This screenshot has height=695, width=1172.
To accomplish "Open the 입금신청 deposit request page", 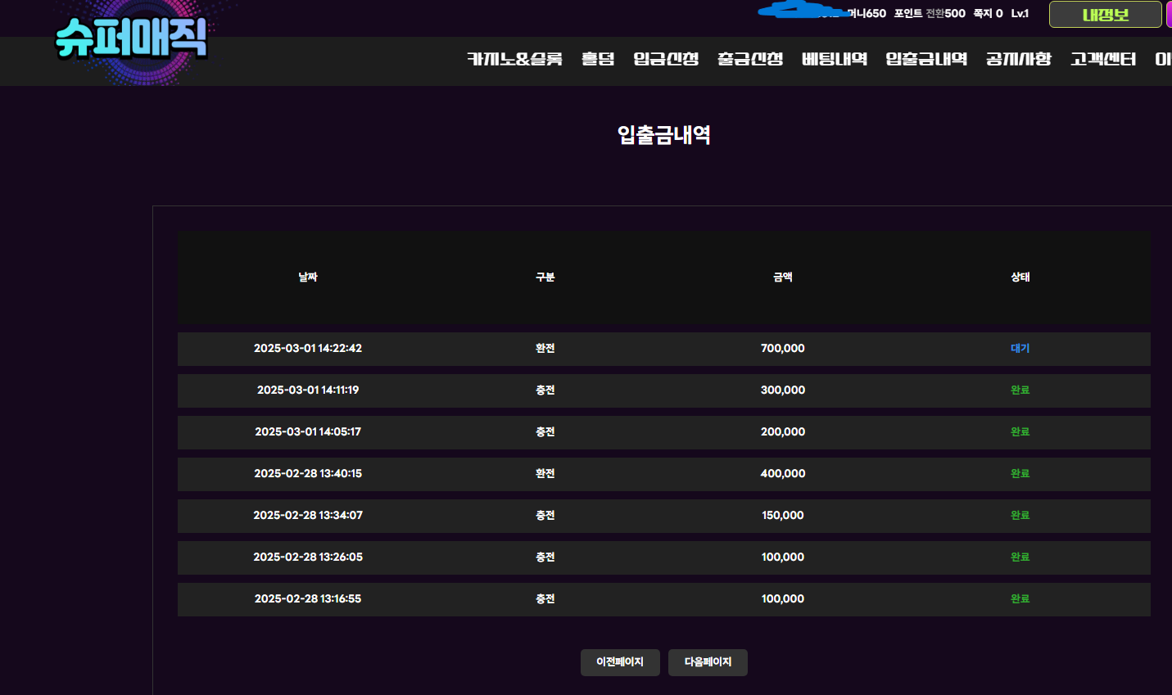I will pos(666,59).
